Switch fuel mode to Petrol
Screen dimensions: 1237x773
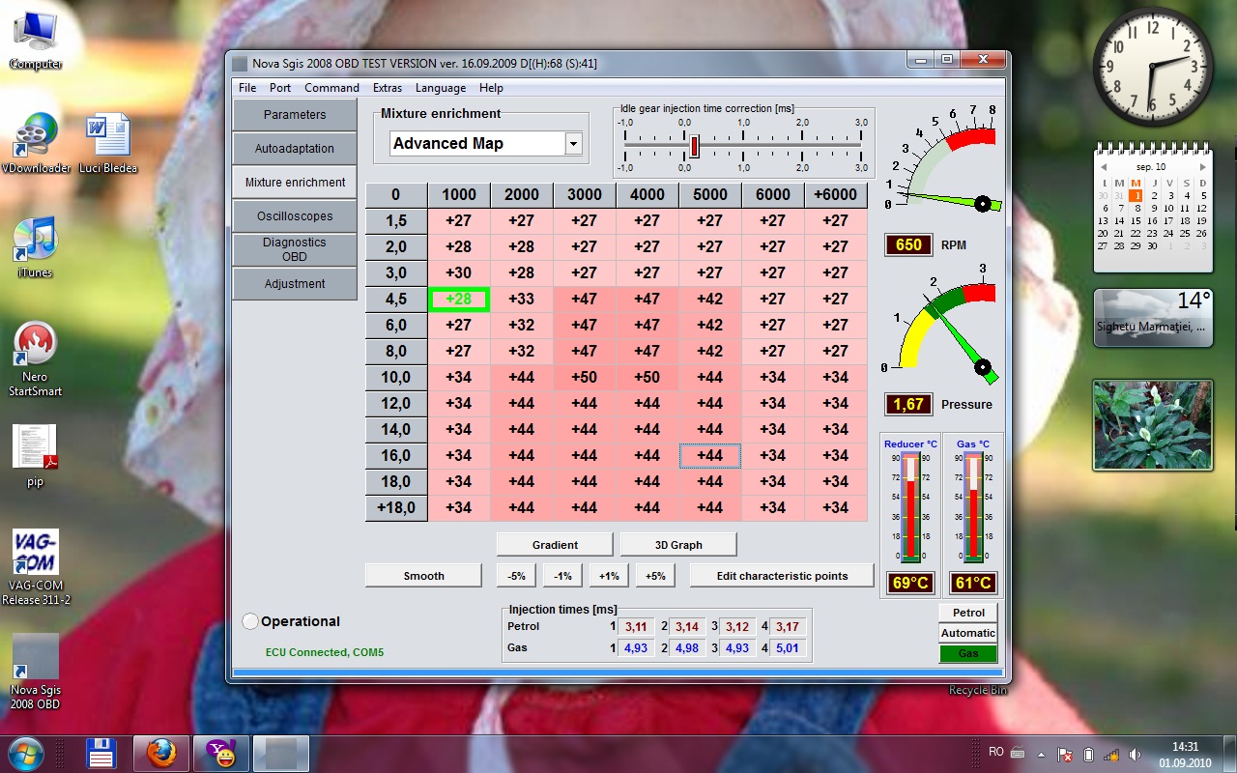point(968,613)
